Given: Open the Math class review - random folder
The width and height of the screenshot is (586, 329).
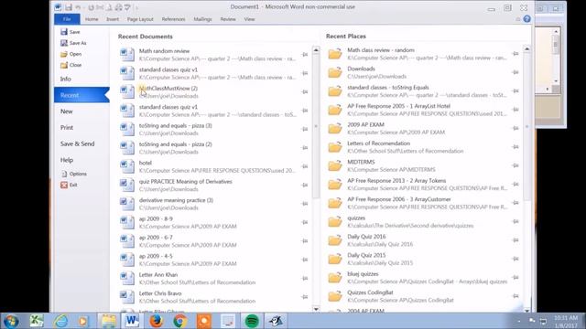Looking at the screenshot, I should pyautogui.click(x=423, y=54).
